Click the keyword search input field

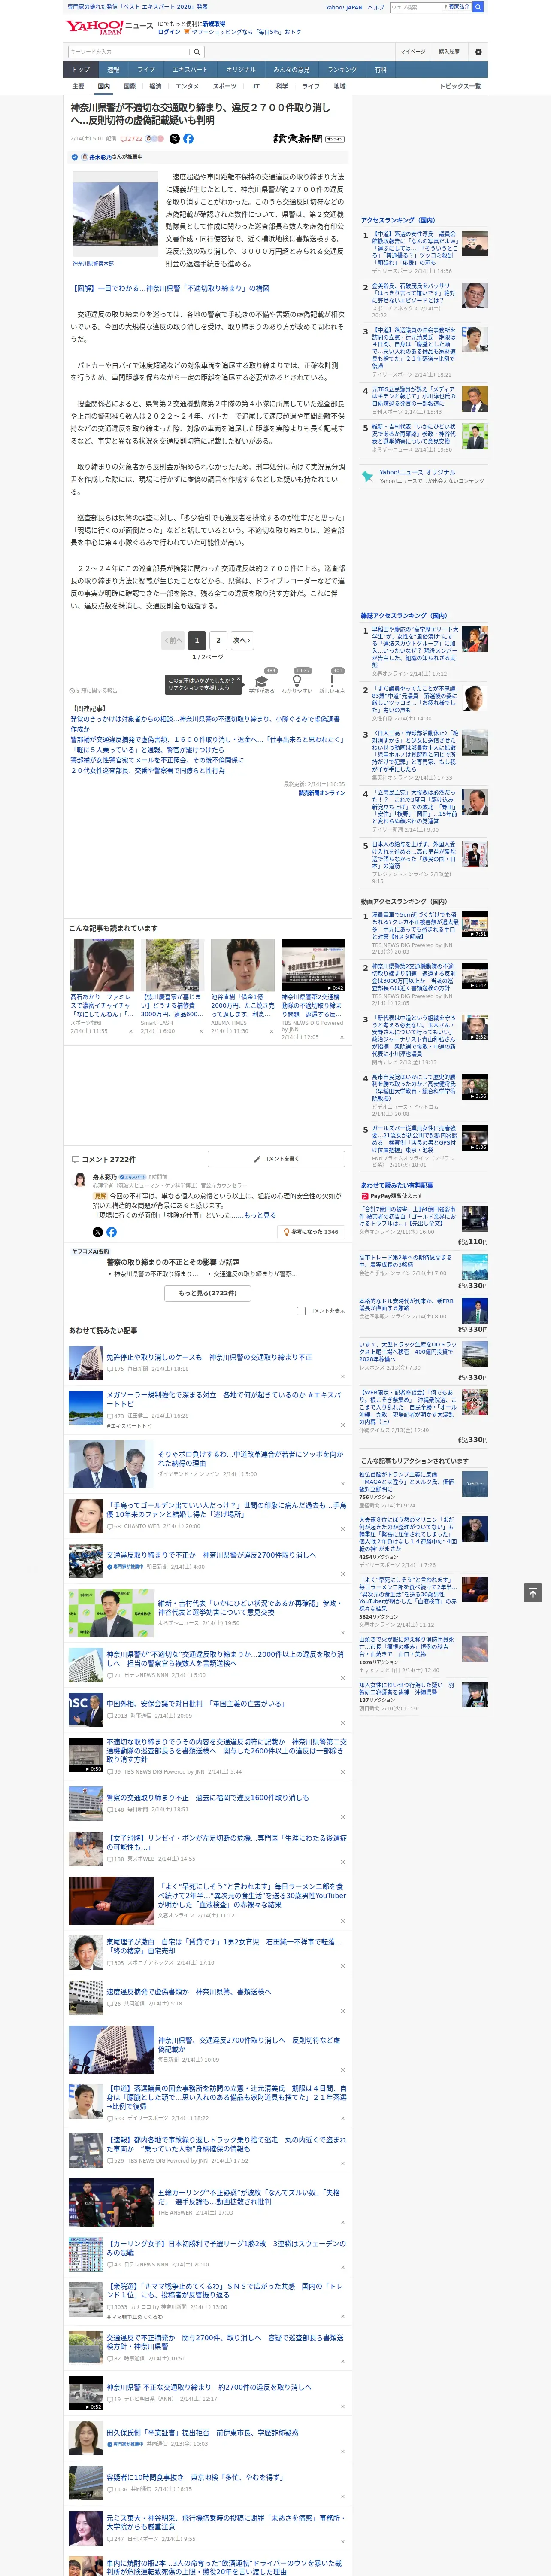[x=129, y=51]
